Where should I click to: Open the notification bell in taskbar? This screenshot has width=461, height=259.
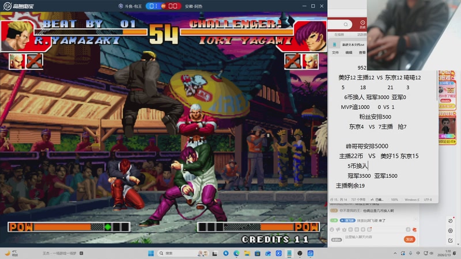(455, 253)
